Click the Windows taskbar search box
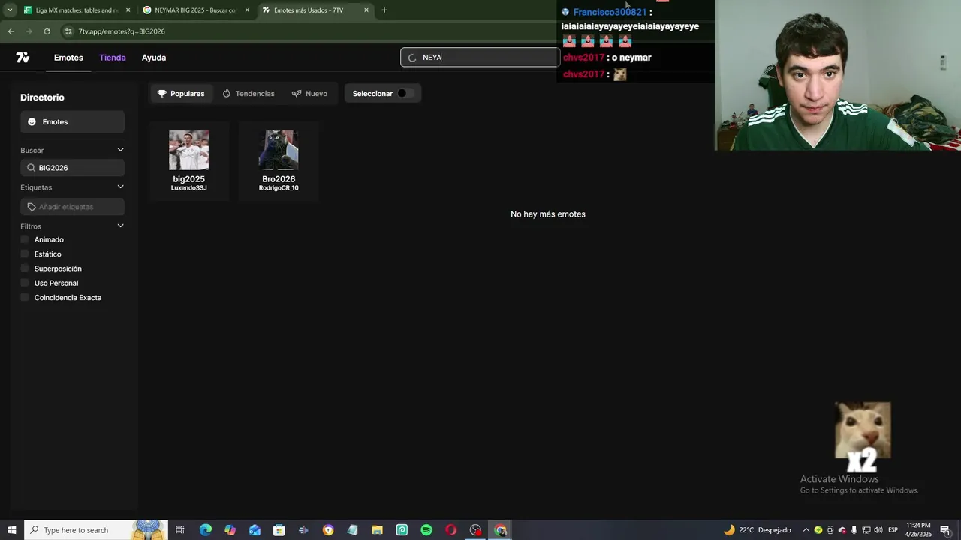 [x=96, y=530]
